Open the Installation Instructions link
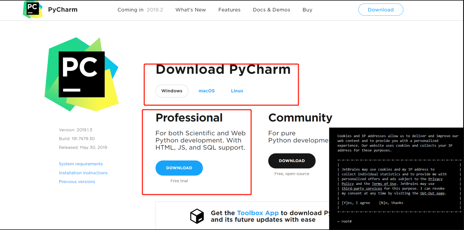Screen dimensions: 464x230 pos(83,173)
